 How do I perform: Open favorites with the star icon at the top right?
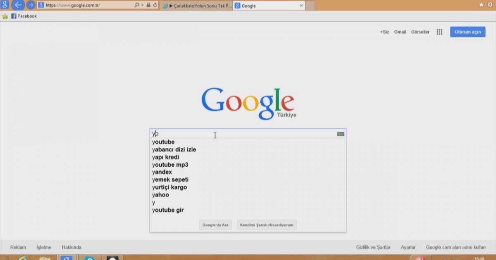481,5
